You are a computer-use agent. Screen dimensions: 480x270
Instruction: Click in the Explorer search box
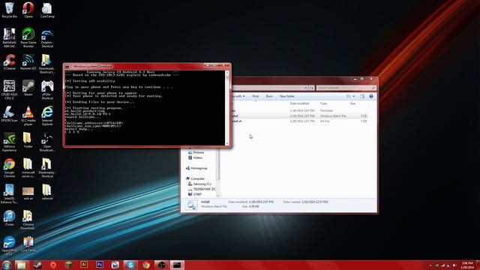(x=346, y=88)
